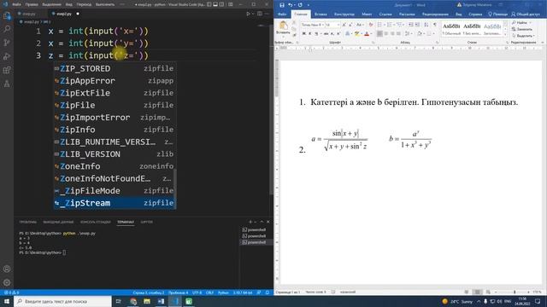The image size is (547, 307).
Task: Click the Shrink Font icon in Word
Action: point(350,25)
